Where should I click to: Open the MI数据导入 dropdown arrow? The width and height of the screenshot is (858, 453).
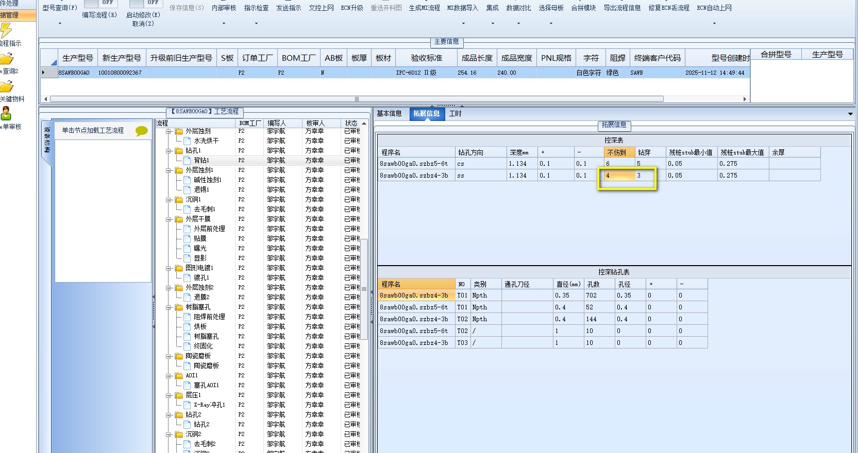pyautogui.click(x=463, y=24)
